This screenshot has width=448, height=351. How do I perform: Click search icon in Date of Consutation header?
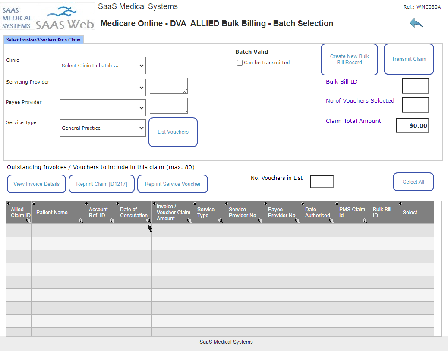coord(148,221)
